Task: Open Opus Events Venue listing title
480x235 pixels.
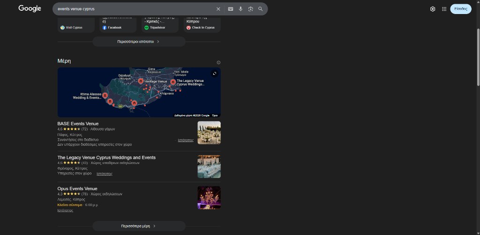Action: [77, 189]
